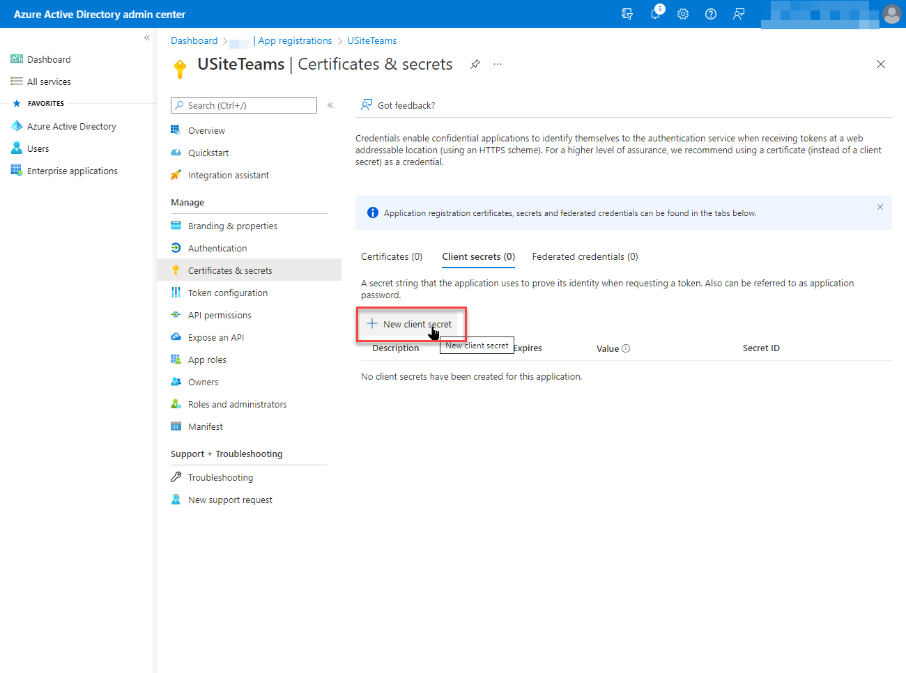The height and width of the screenshot is (673, 906).
Task: Open settings gear in header
Action: [x=683, y=14]
